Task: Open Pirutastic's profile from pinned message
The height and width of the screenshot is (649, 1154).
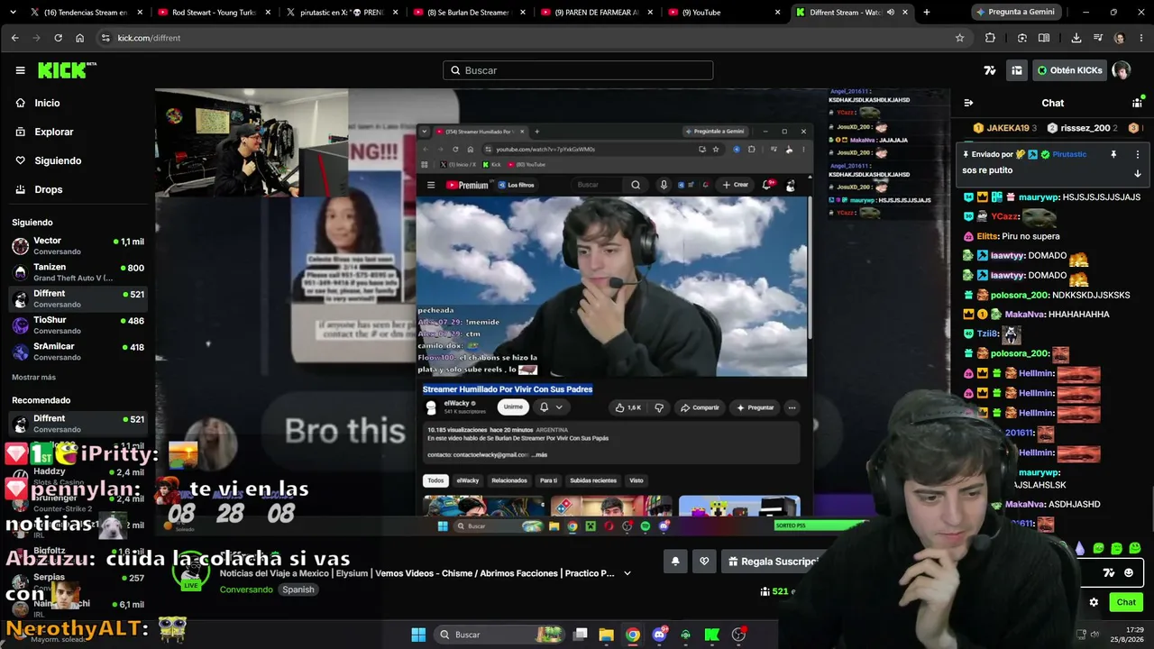Action: 1069,154
